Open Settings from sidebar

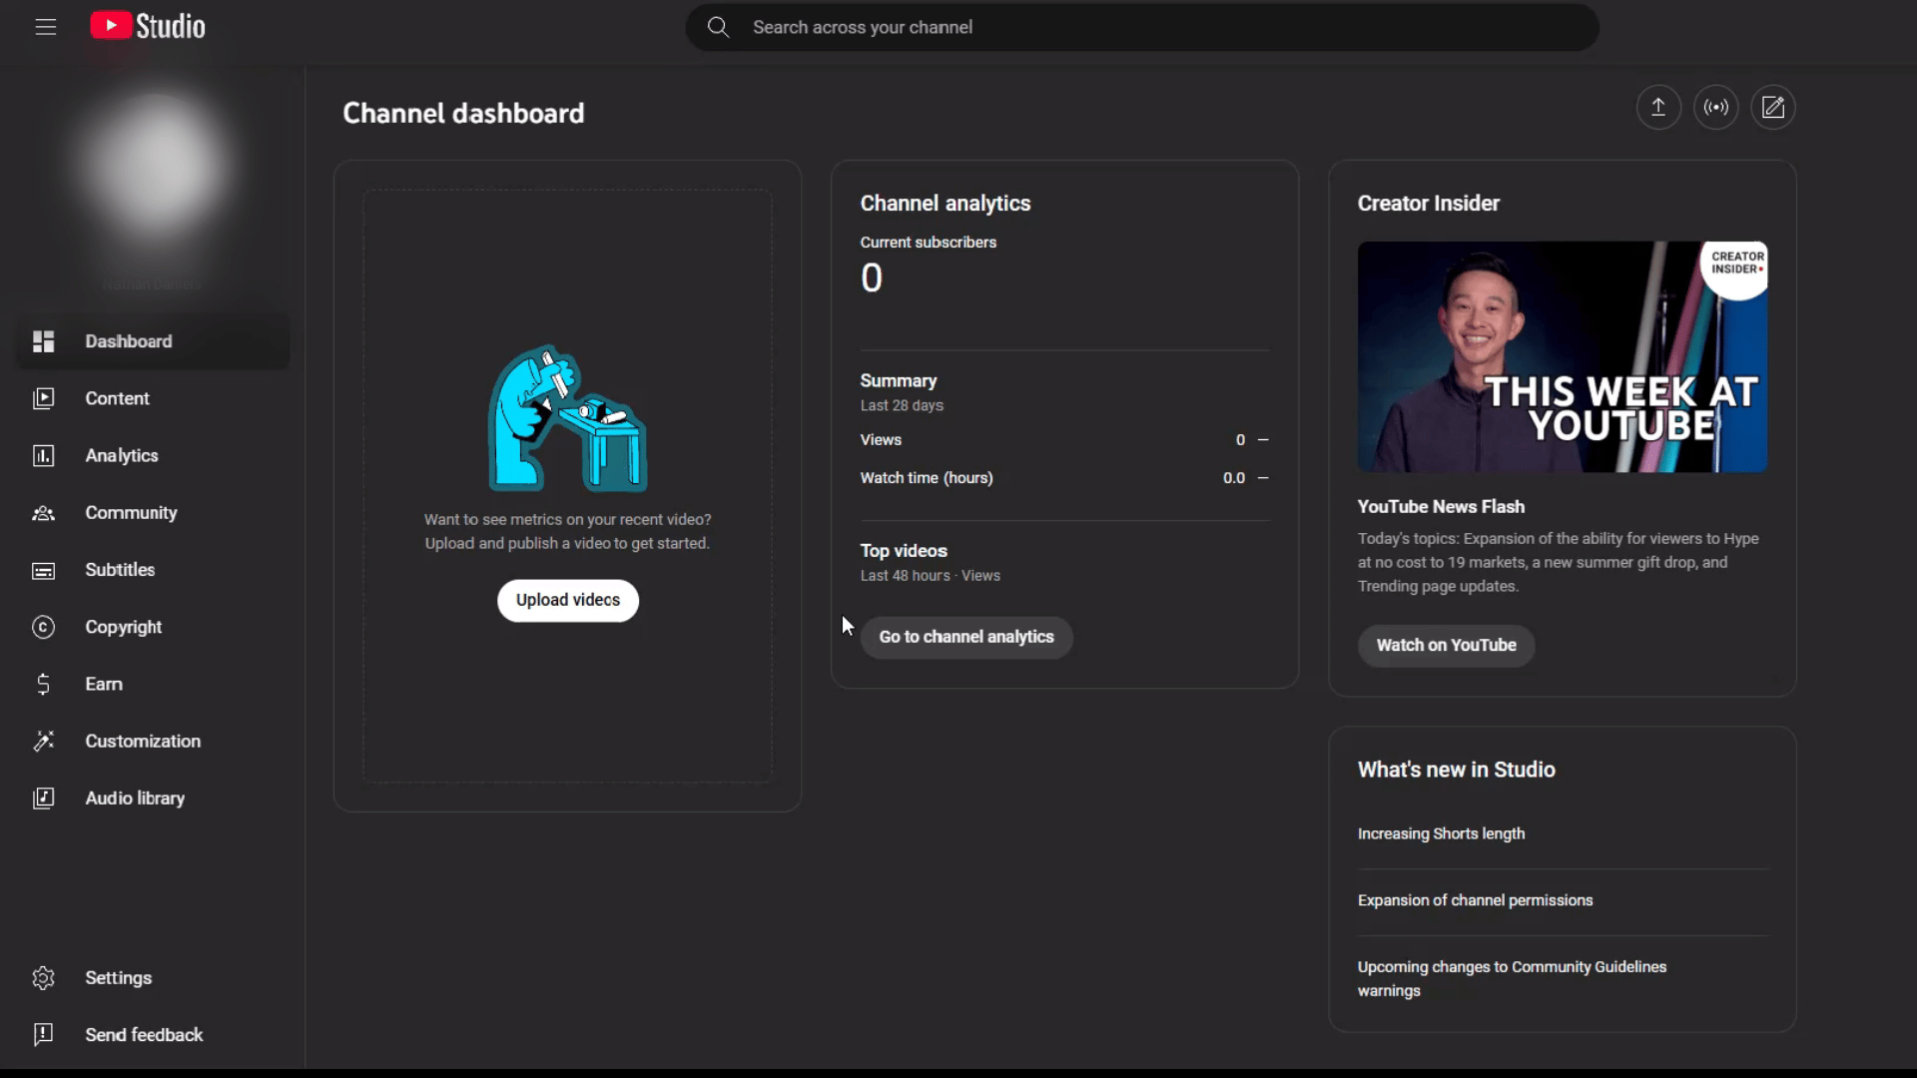pyautogui.click(x=153, y=978)
